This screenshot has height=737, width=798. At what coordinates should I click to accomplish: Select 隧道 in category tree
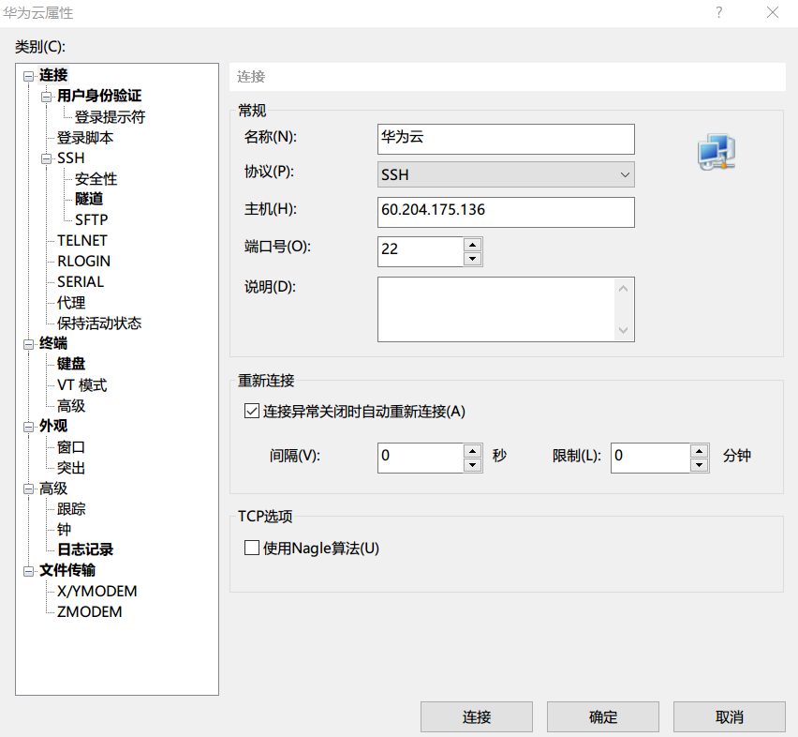coord(89,199)
